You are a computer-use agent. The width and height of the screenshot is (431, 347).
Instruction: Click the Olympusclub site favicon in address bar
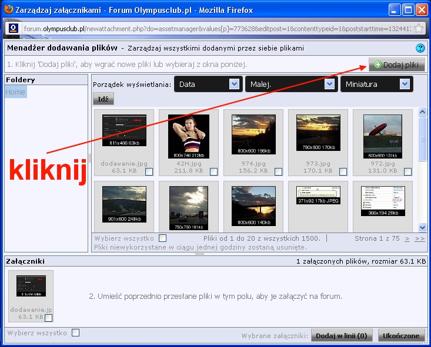coord(14,28)
